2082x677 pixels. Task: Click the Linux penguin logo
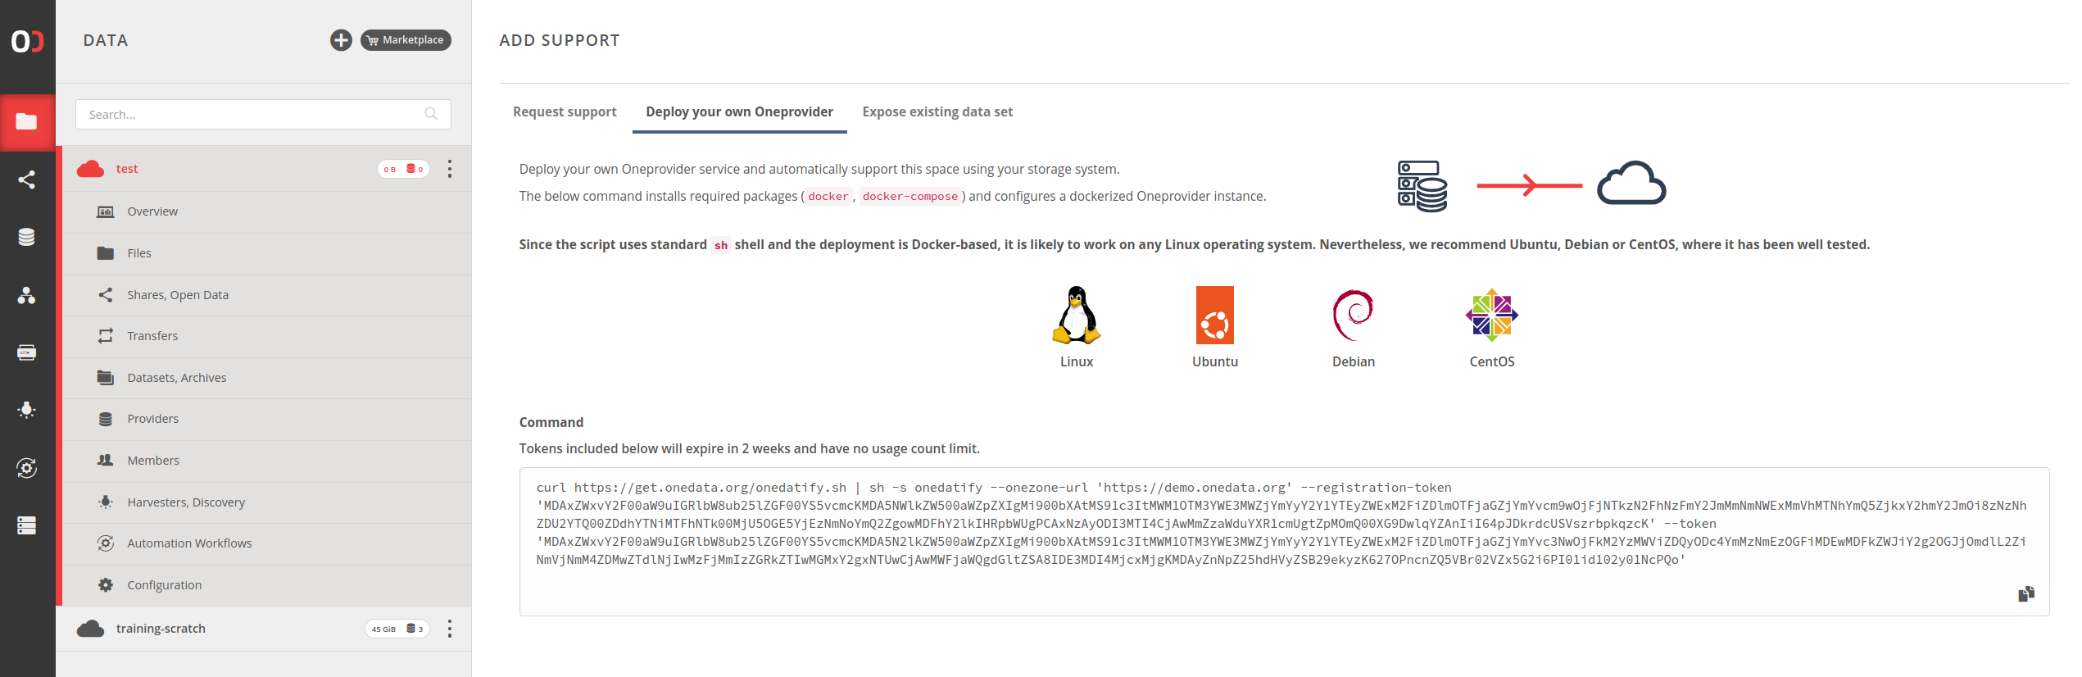pos(1077,315)
